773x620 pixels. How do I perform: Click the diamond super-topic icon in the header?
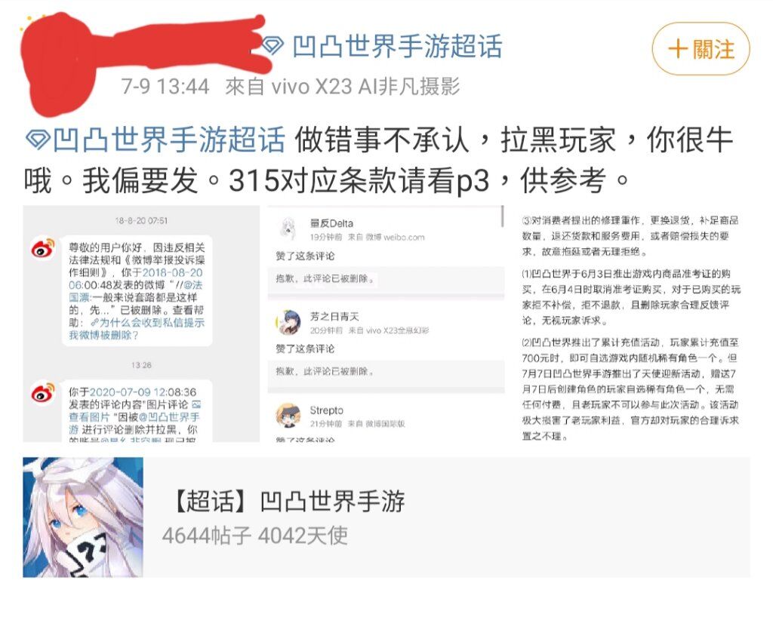pyautogui.click(x=272, y=46)
